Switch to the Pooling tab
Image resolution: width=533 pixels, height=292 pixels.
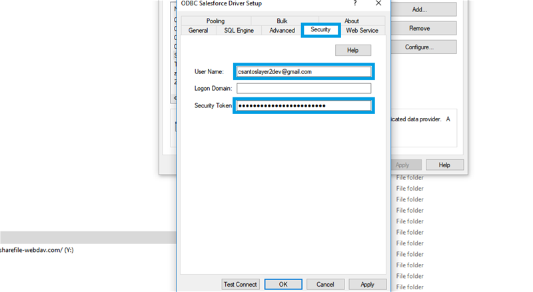[215, 21]
